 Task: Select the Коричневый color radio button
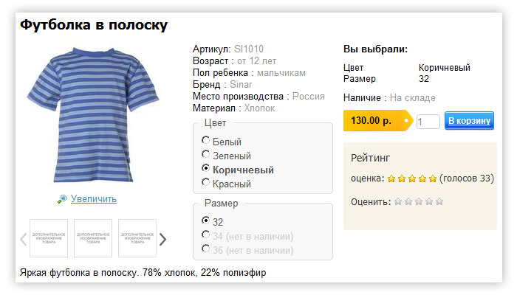pos(205,168)
